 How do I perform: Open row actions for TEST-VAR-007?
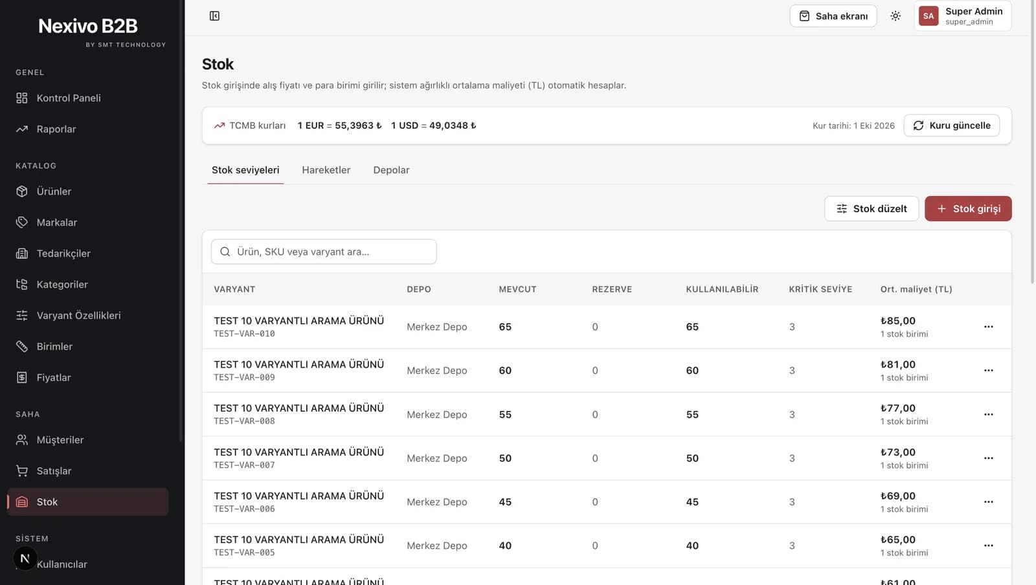(988, 458)
